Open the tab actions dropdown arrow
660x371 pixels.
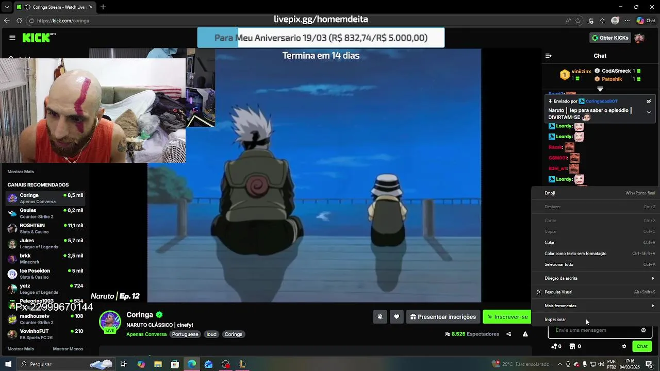click(6, 7)
